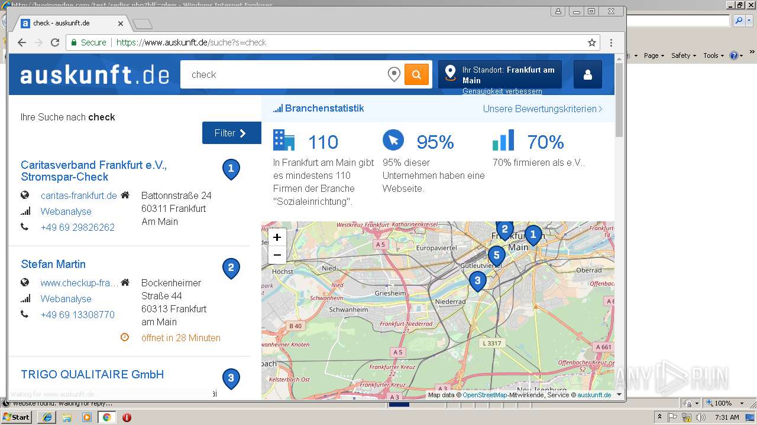Click result marker 2 next to Stefan Martin
The width and height of the screenshot is (757, 425).
[x=231, y=269]
